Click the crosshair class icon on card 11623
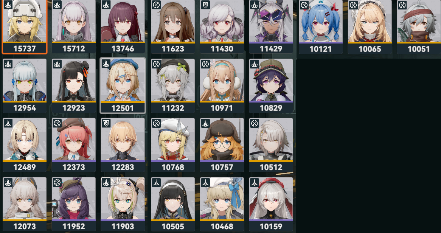This screenshot has height=233, width=441. [x=156, y=5]
